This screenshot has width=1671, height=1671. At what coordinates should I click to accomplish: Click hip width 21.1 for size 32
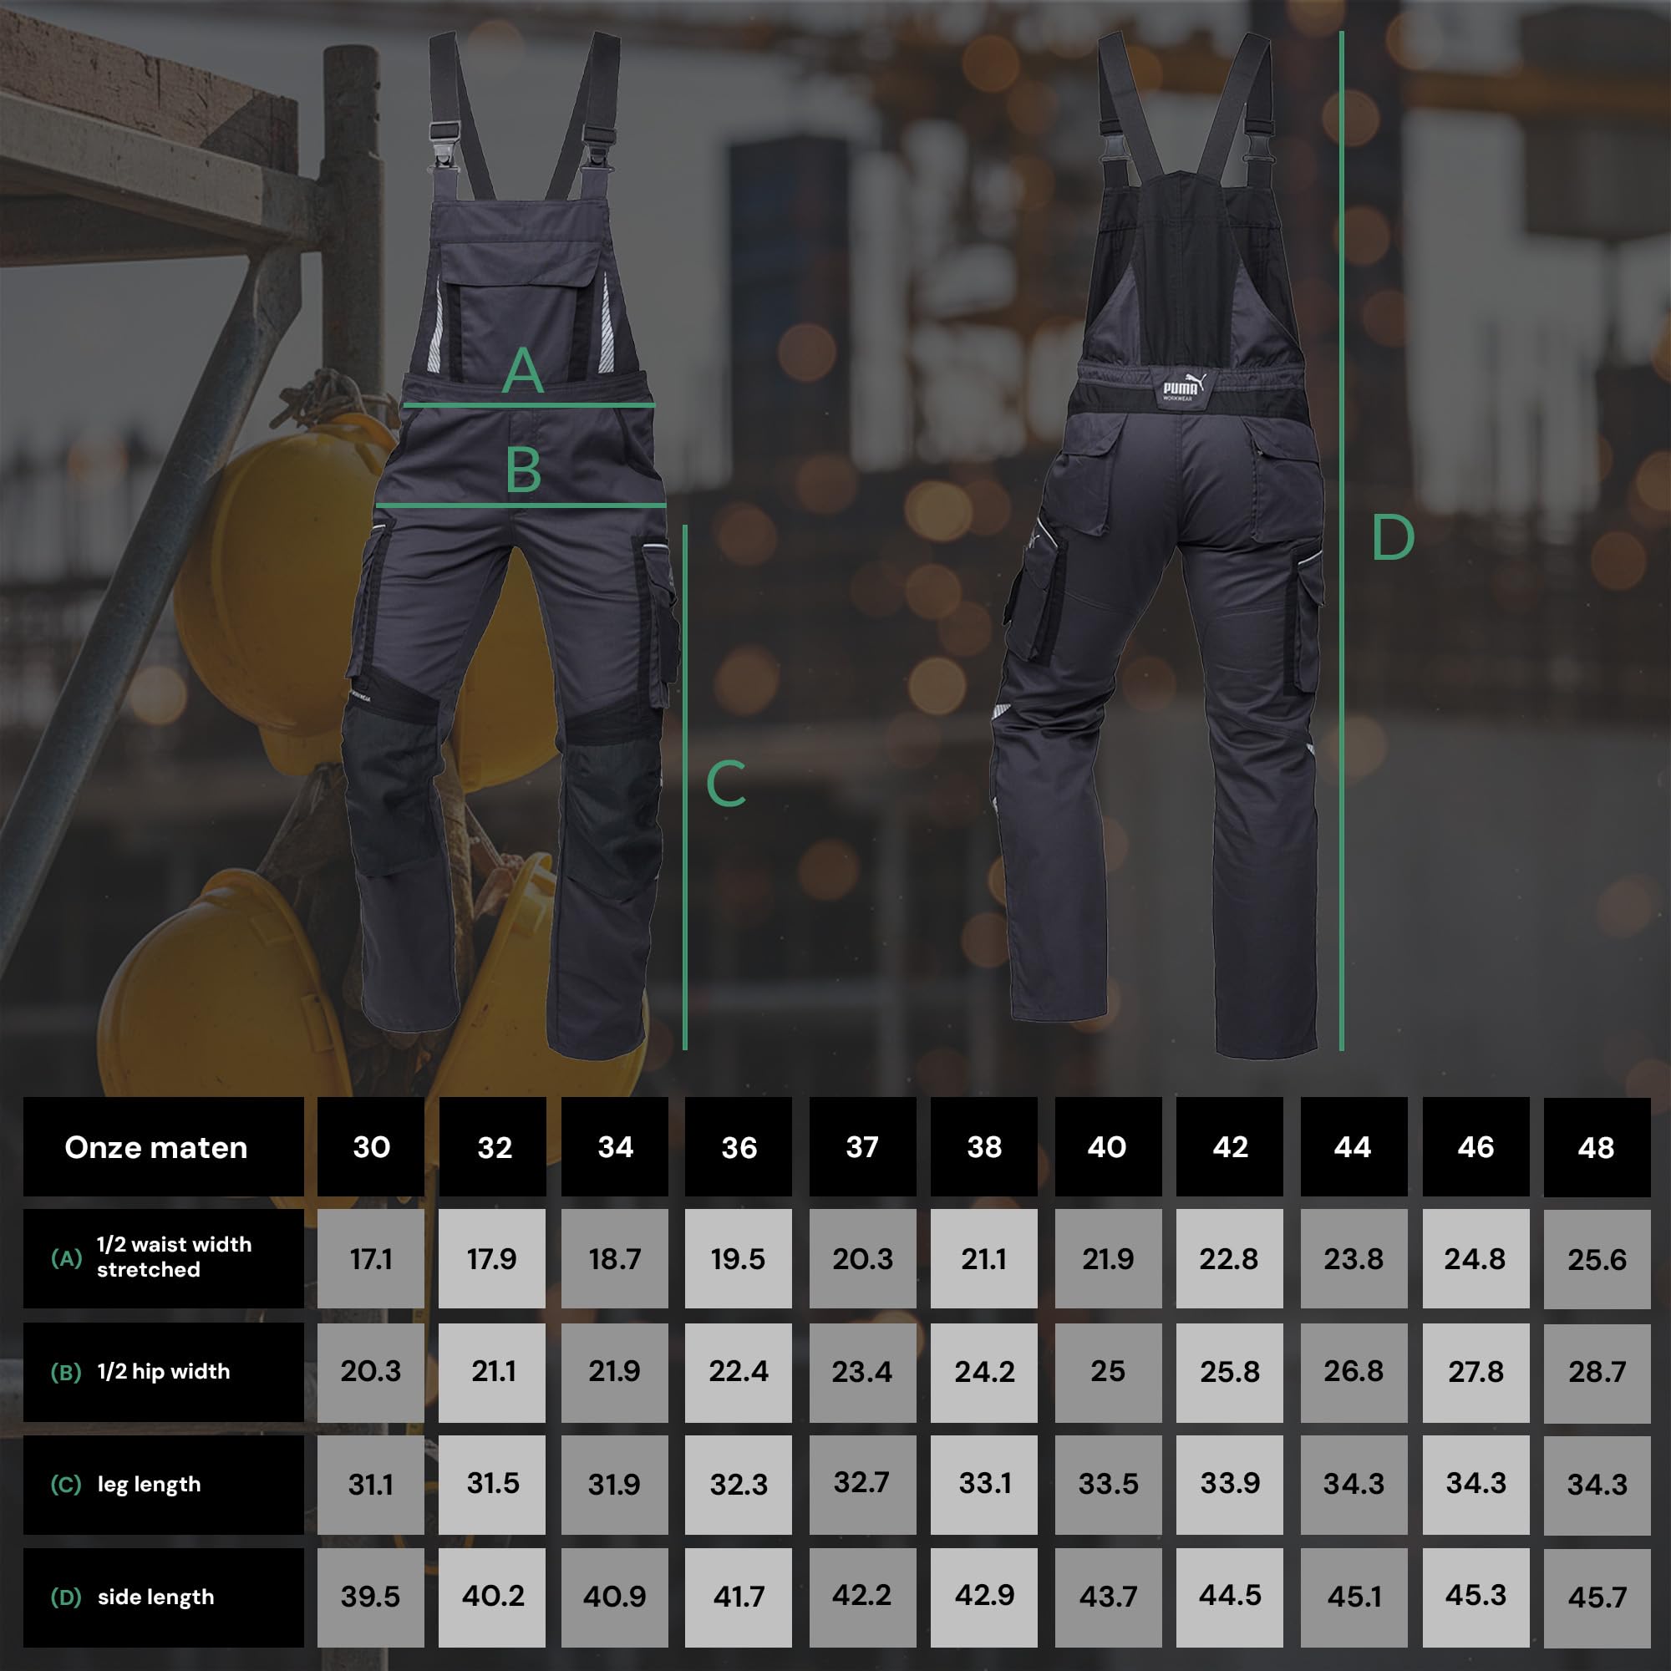(492, 1372)
